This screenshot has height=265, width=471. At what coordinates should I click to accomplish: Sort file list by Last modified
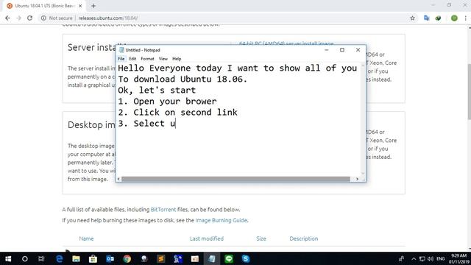coord(207,239)
